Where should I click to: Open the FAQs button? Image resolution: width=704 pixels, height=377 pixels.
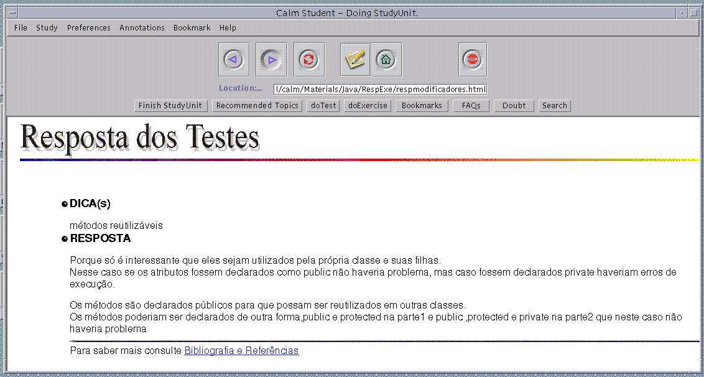(x=471, y=106)
